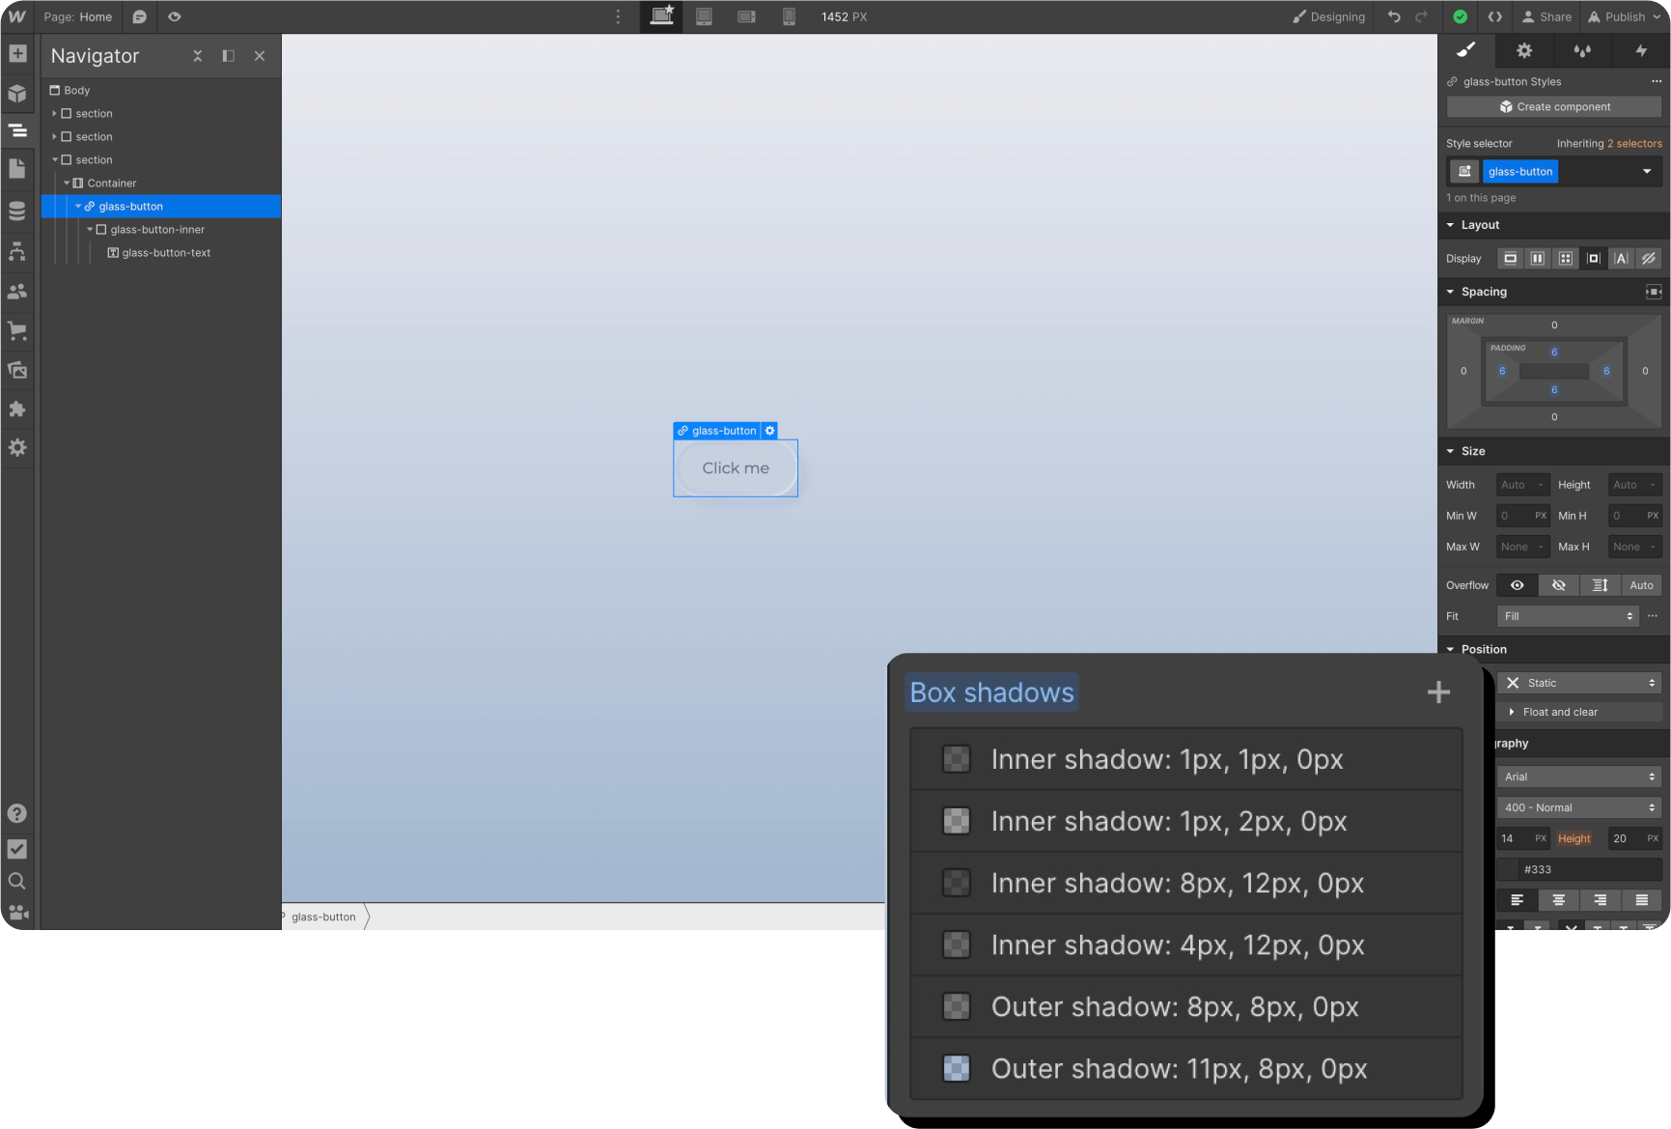
Task: Select the glass-button-text layer in Navigator
Action: coord(166,252)
